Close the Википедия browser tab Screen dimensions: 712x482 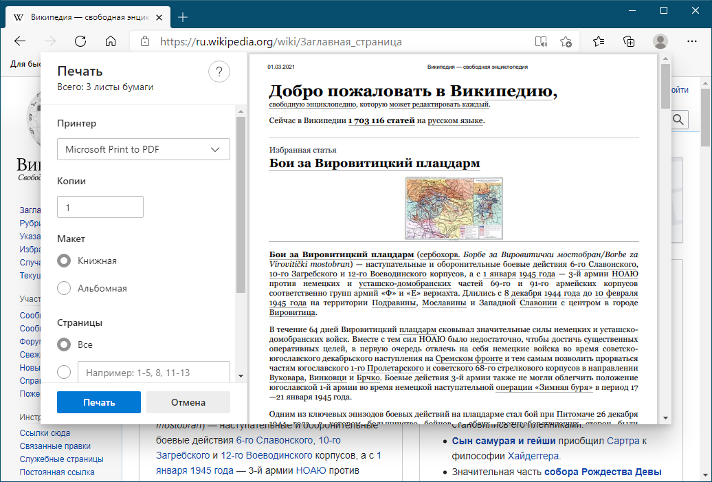[x=159, y=17]
